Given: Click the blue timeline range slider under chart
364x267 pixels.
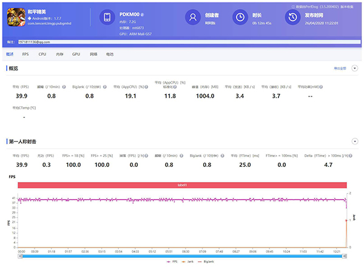Looking at the screenshot, I should 182,257.
